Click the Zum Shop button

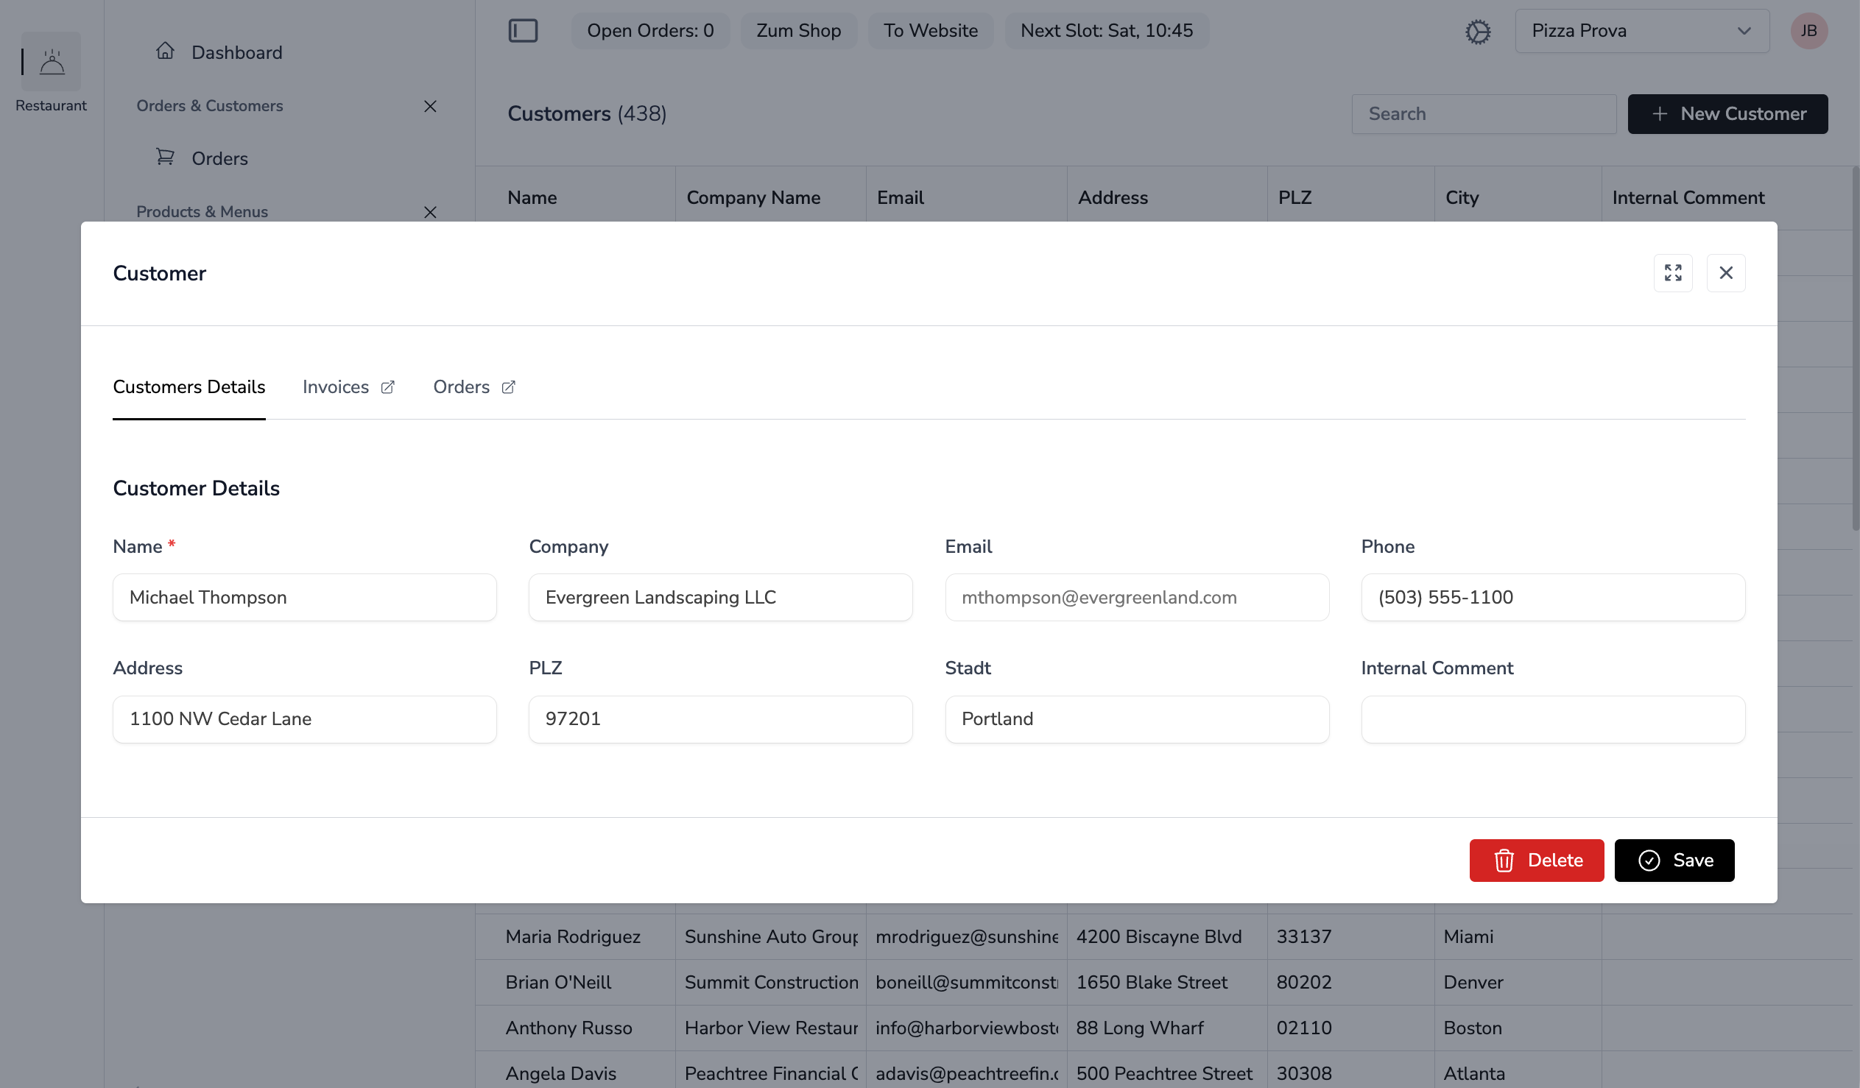(x=799, y=31)
